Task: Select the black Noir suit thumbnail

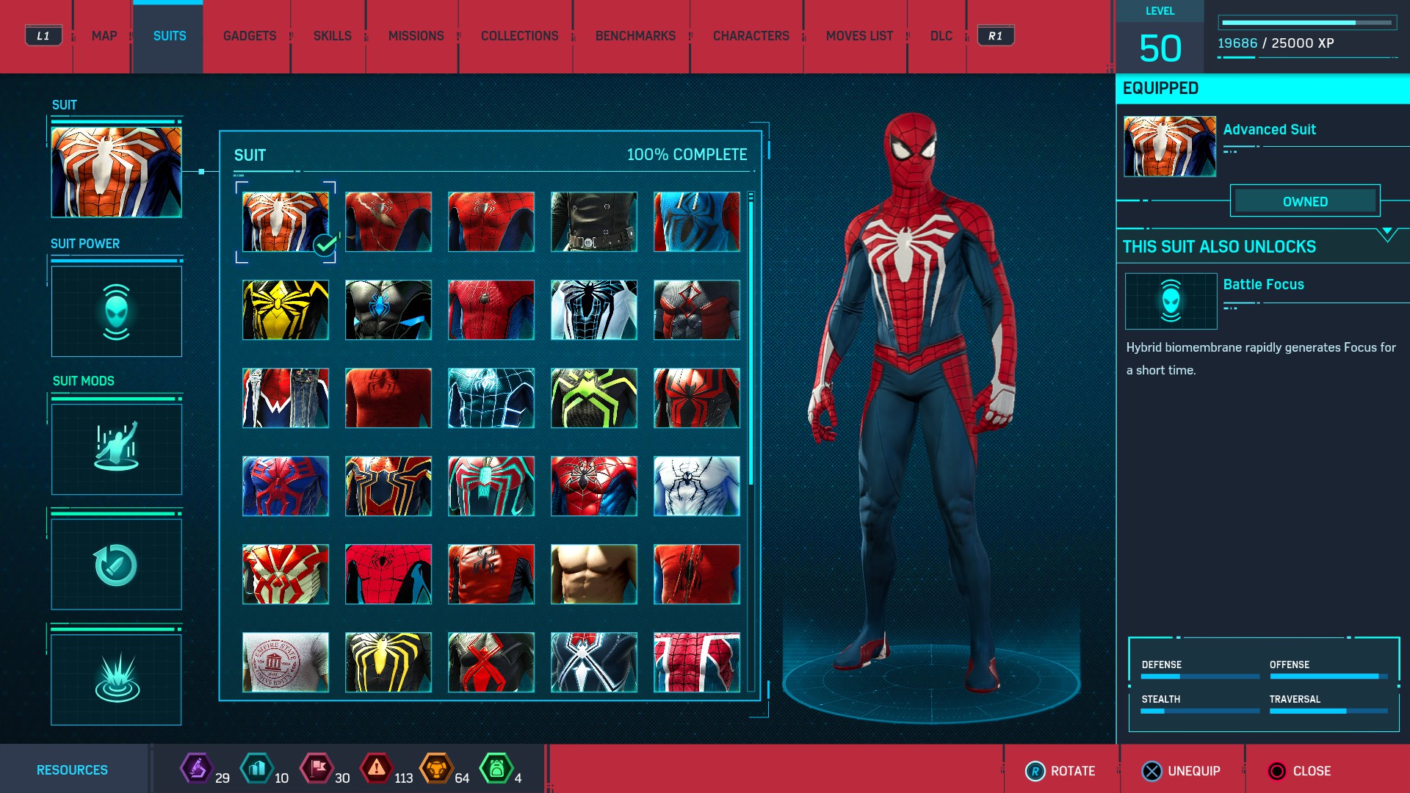Action: point(593,222)
